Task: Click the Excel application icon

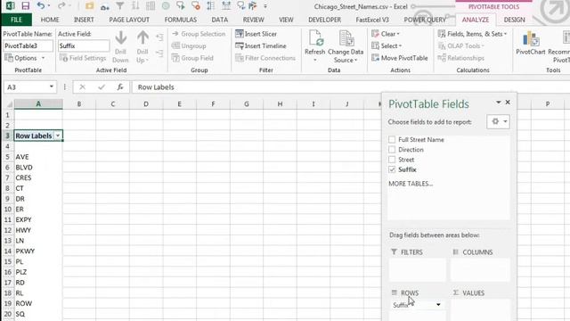Action: (10, 6)
